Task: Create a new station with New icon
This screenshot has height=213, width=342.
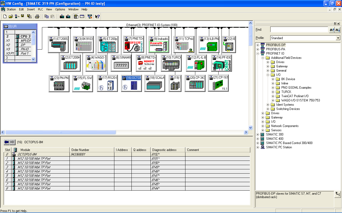Action: click(x=5, y=17)
